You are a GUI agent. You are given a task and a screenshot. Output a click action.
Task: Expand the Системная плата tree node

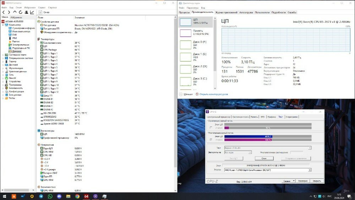3,55
